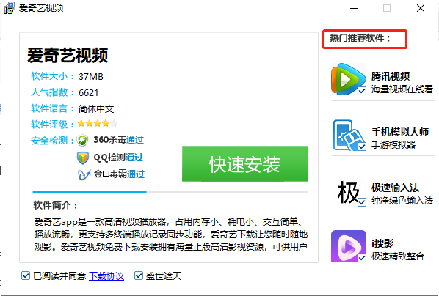Click the 手机模拟大师 title text

click(400, 132)
